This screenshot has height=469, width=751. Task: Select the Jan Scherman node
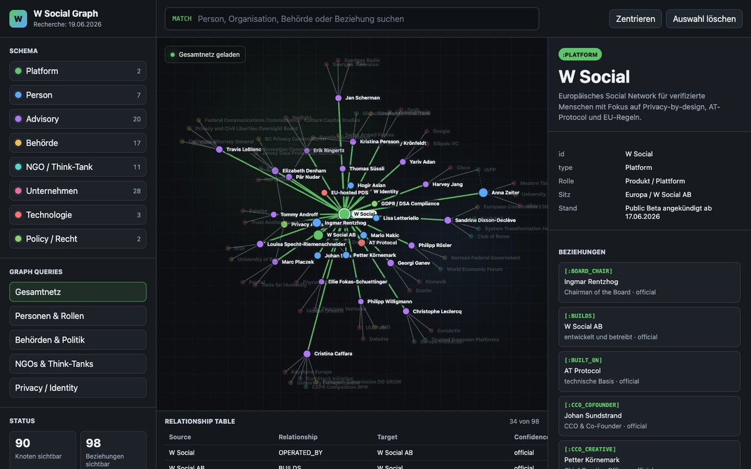pos(339,98)
